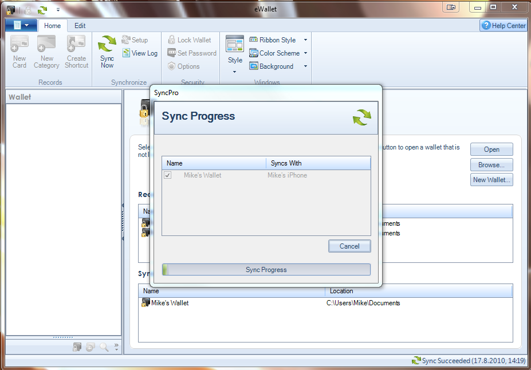Open the View Log icon

[x=127, y=53]
